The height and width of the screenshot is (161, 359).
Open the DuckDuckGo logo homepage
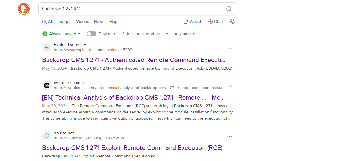(24, 9)
